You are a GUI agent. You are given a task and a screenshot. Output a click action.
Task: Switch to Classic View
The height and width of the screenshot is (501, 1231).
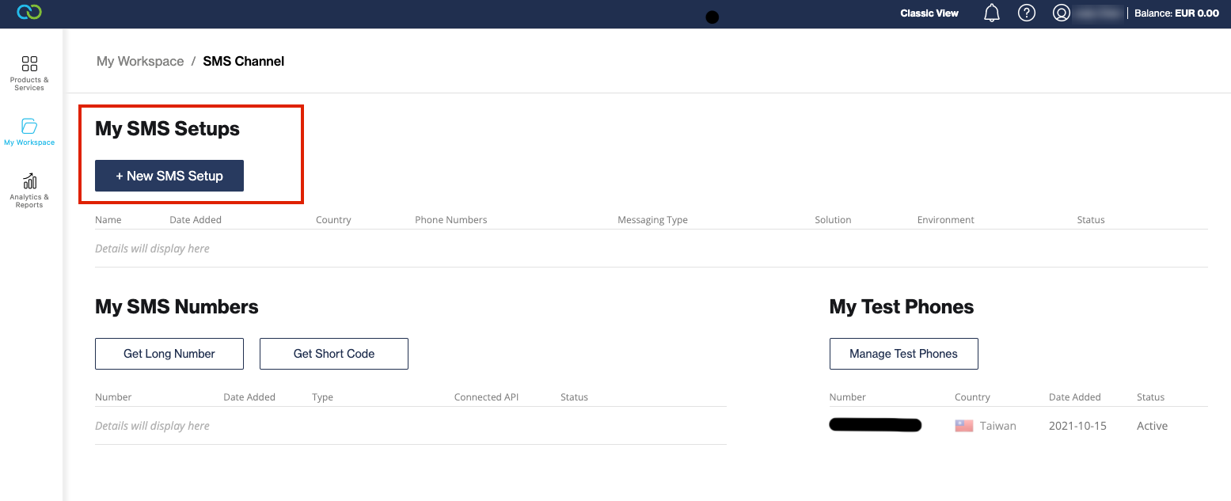(x=929, y=13)
